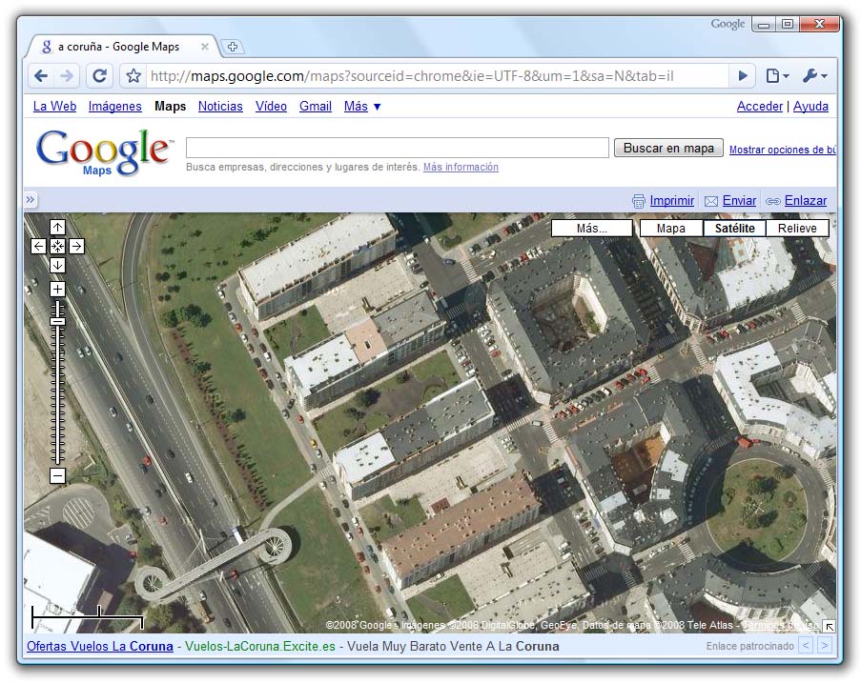Open Gmail link

pyautogui.click(x=316, y=107)
